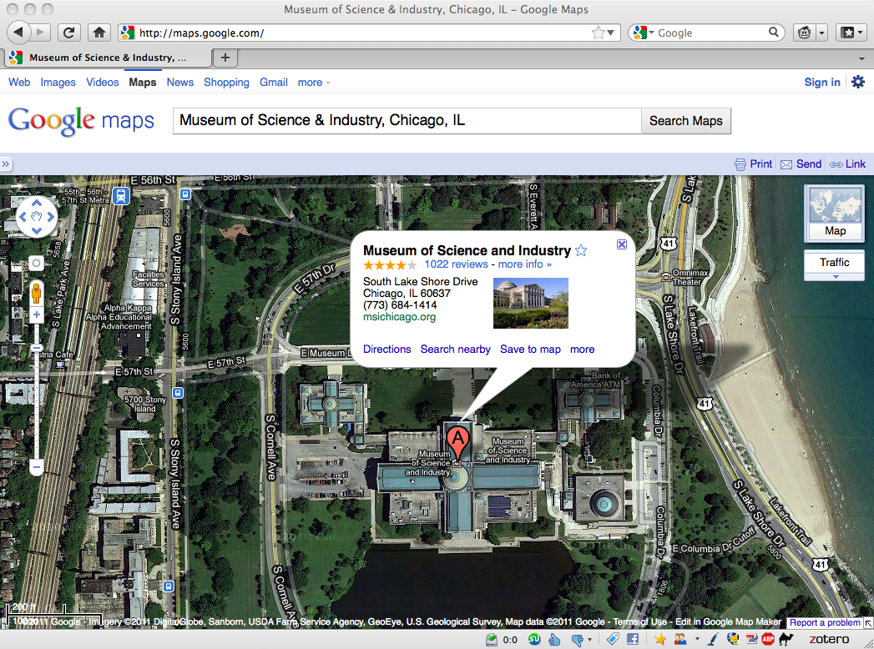Pan the map up with the top arrow

click(37, 203)
